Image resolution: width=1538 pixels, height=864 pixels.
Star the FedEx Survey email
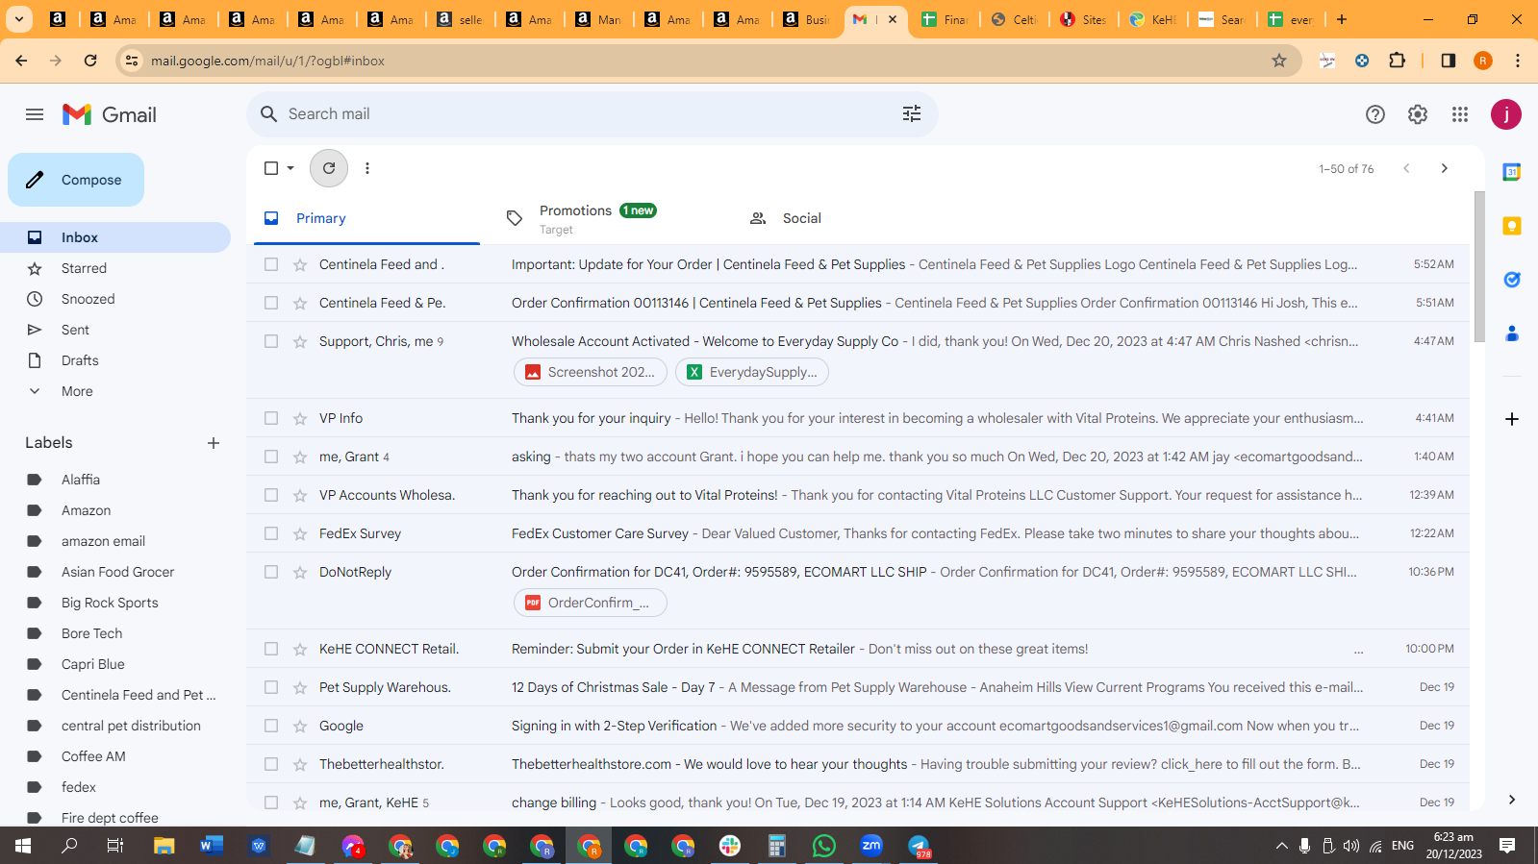coord(300,533)
